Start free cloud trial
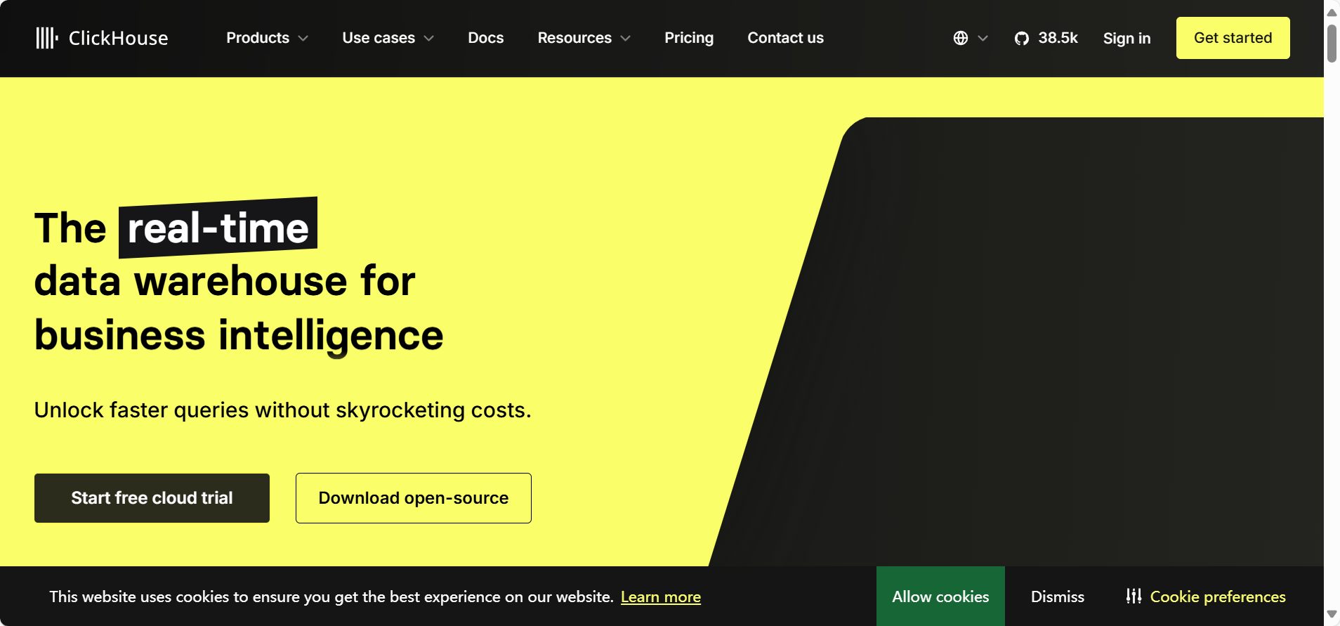This screenshot has height=626, width=1340. point(152,498)
